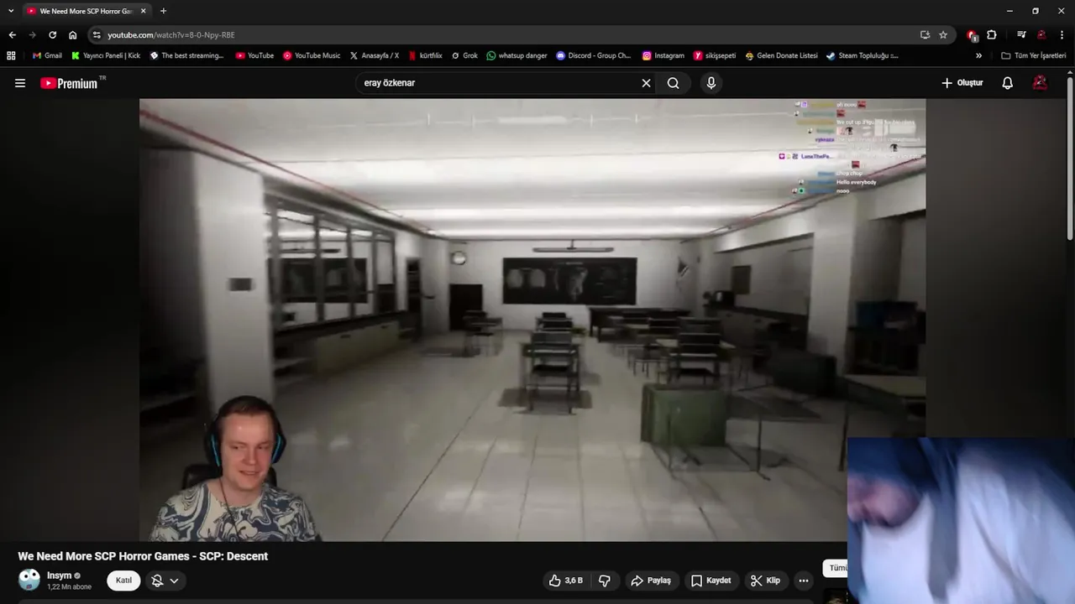This screenshot has height=604, width=1075.
Task: Open more actions three-dot menu
Action: (x=804, y=581)
